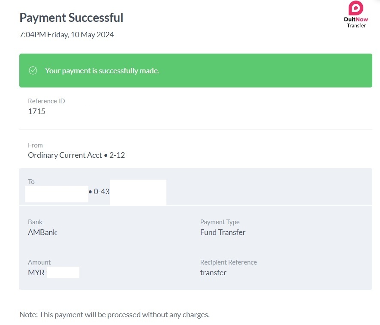Click the DuitNow Transfer logo
Screen dimensions: 380x325
pos(356,14)
